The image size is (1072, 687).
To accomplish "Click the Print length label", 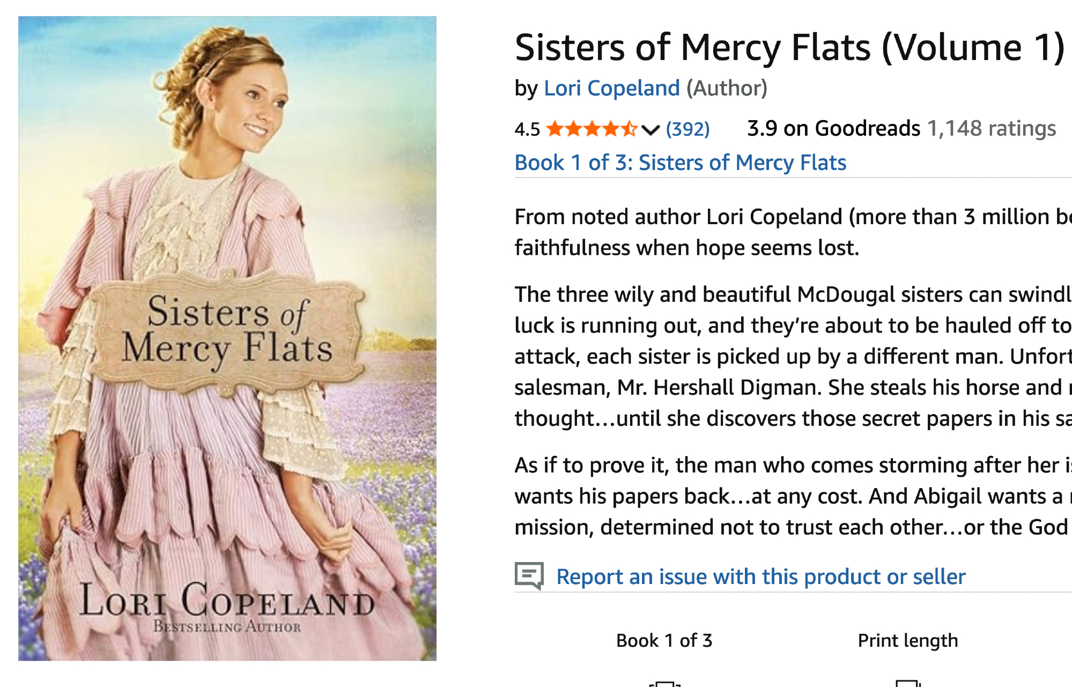I will click(907, 640).
